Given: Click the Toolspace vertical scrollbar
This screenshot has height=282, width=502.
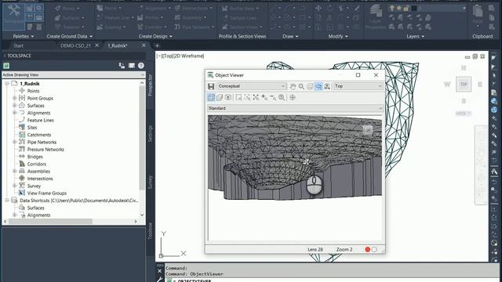Looking at the screenshot, I should (142, 138).
